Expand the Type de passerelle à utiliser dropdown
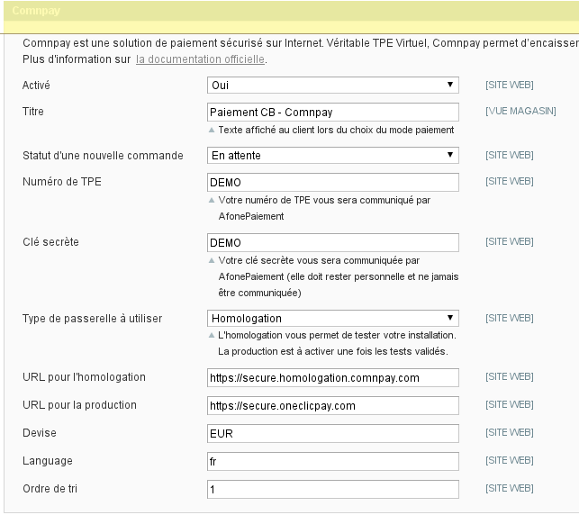This screenshot has height=515, width=579. [x=332, y=318]
